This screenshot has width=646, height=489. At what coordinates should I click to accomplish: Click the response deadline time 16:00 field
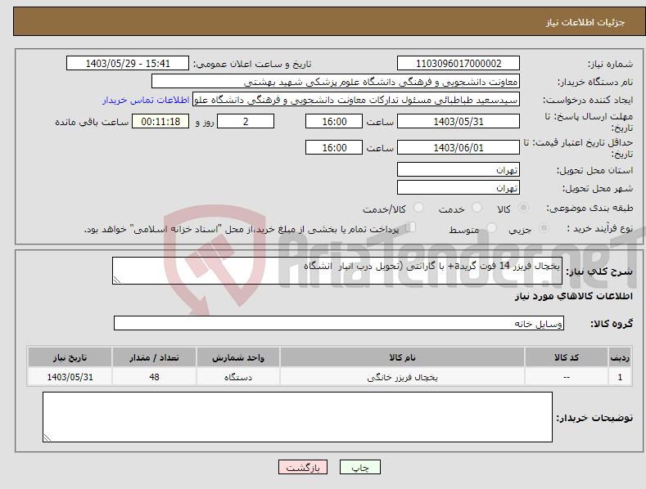(334, 121)
